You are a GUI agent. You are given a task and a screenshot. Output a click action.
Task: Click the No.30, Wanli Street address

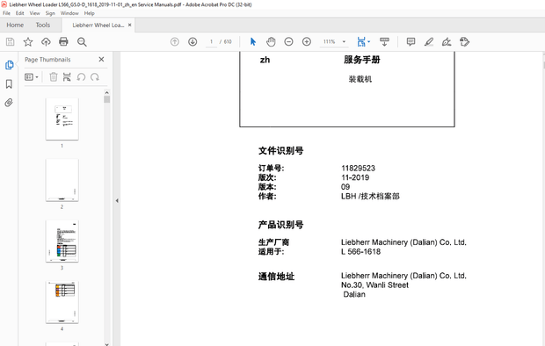(x=374, y=285)
